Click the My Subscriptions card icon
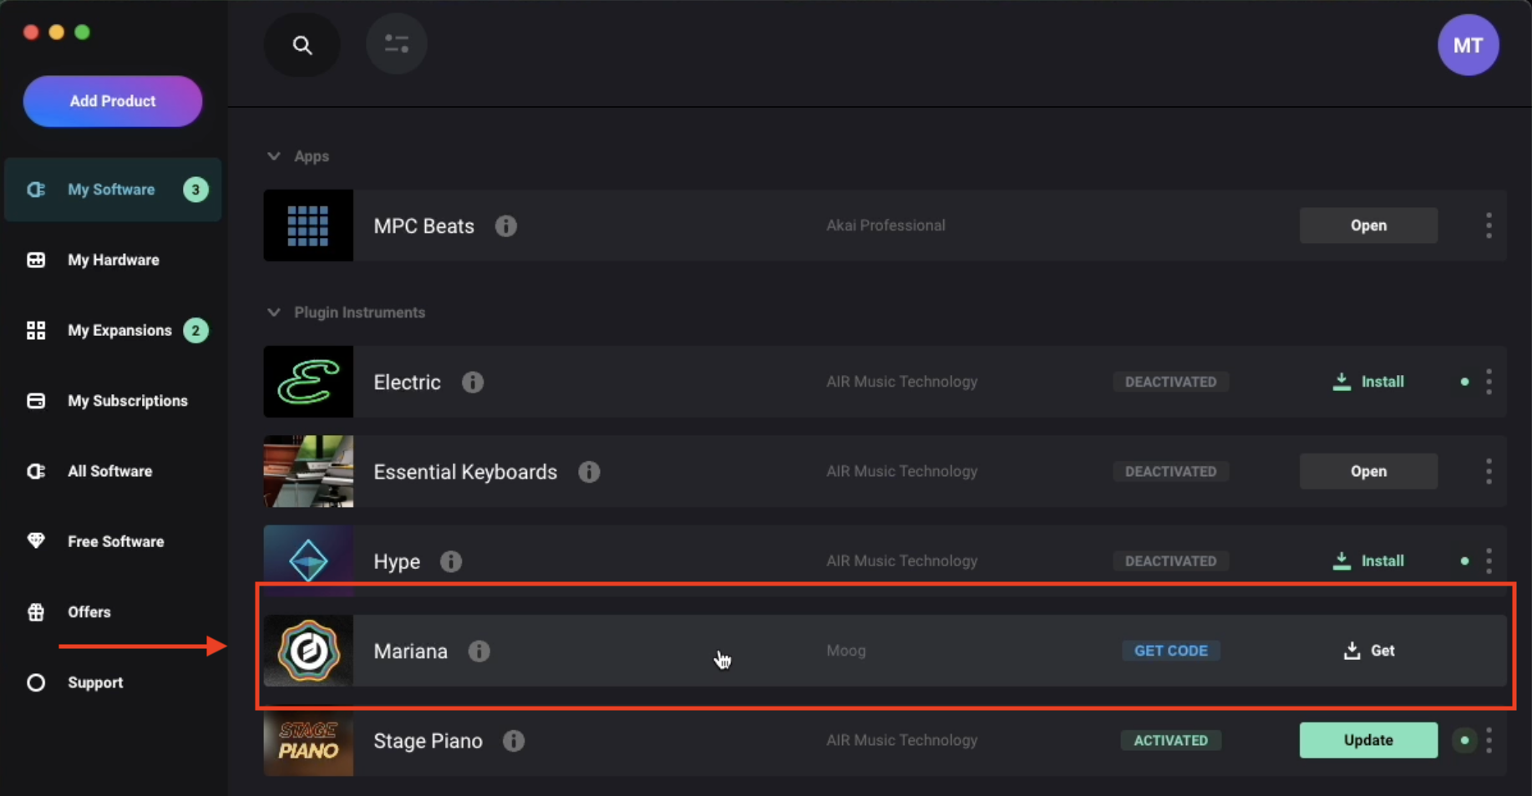 pyautogui.click(x=36, y=401)
